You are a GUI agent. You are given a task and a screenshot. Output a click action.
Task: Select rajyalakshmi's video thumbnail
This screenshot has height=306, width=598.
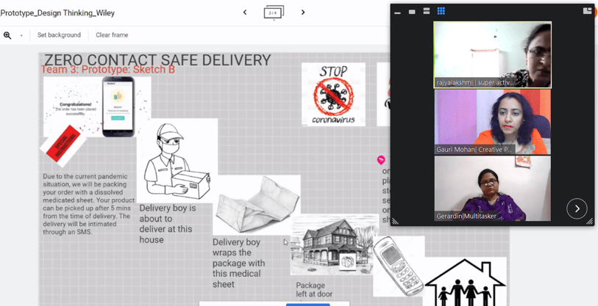pos(492,55)
